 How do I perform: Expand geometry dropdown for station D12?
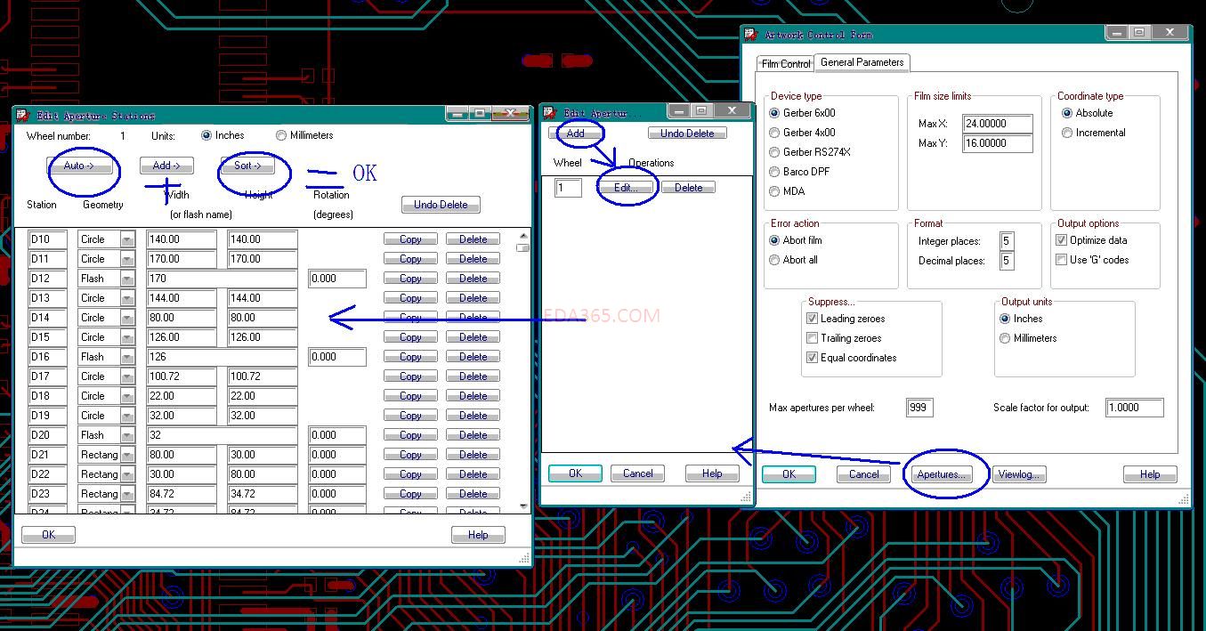coord(127,279)
